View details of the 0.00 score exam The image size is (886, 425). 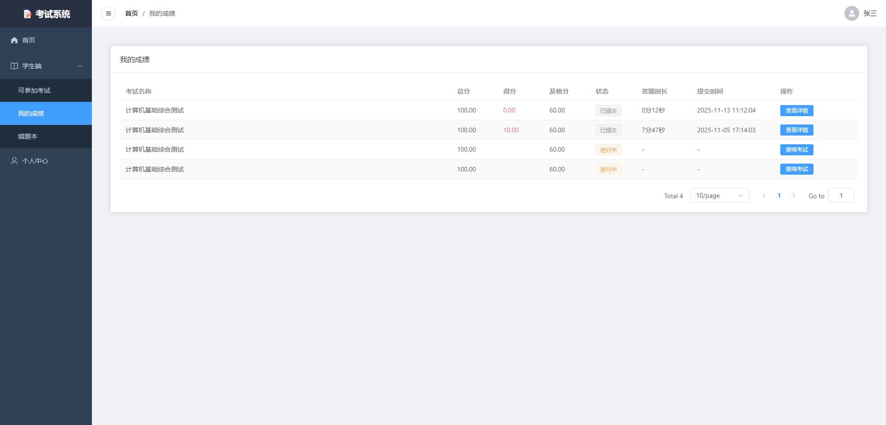796,111
